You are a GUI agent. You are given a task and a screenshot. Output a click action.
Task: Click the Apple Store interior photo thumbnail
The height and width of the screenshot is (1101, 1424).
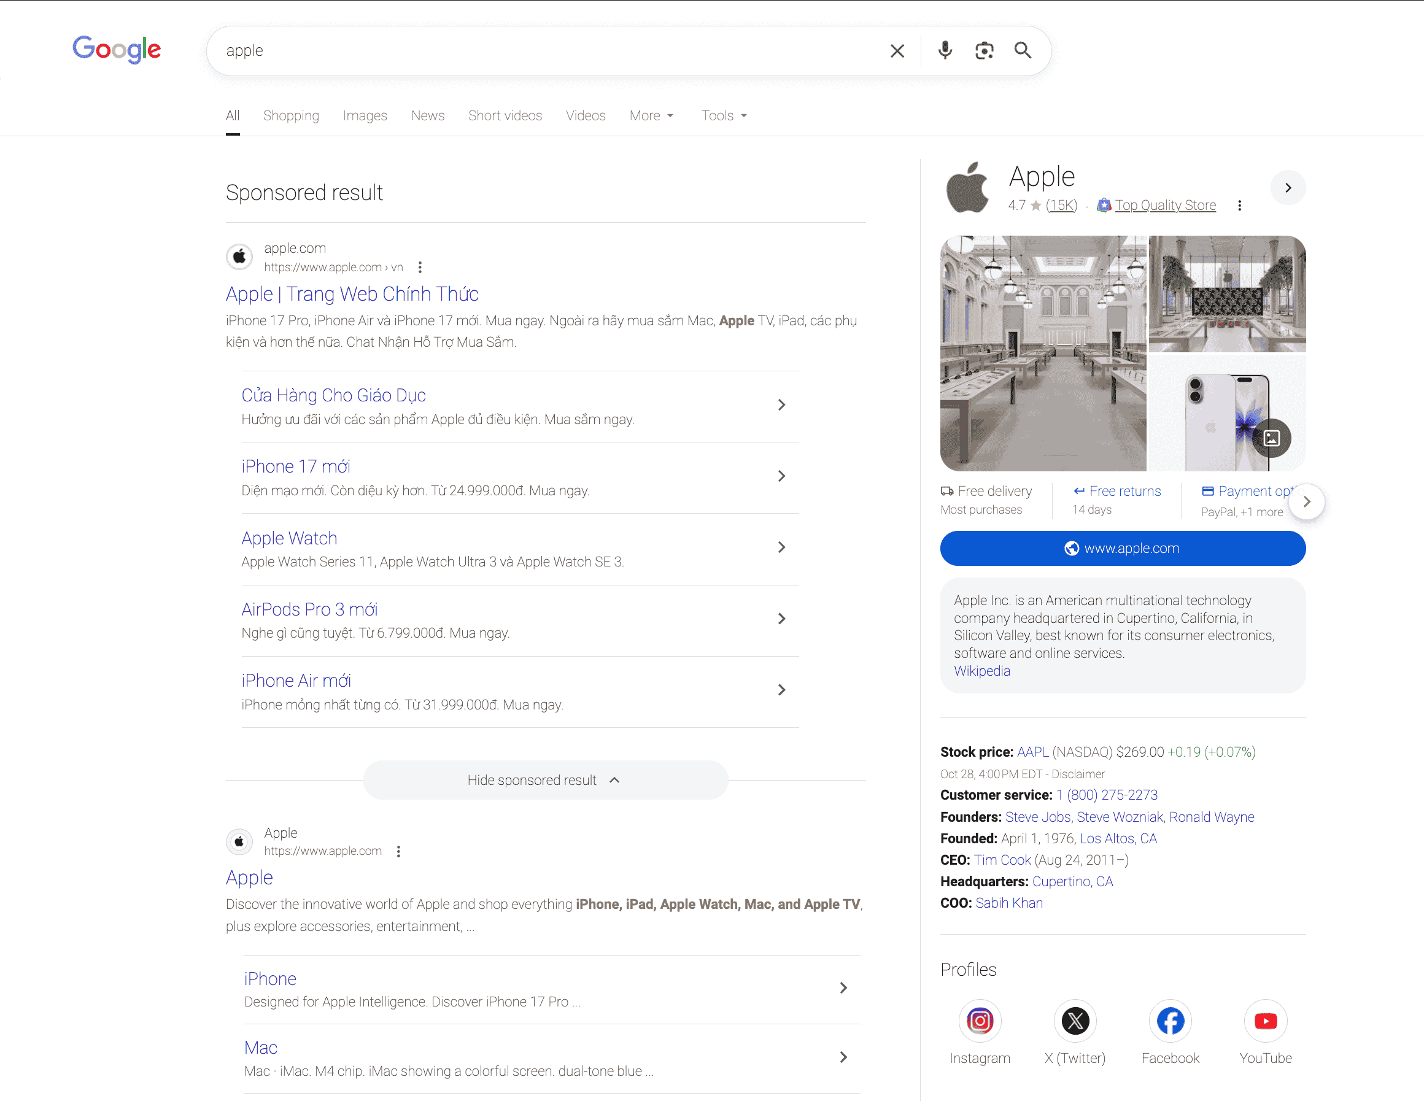coord(1043,353)
